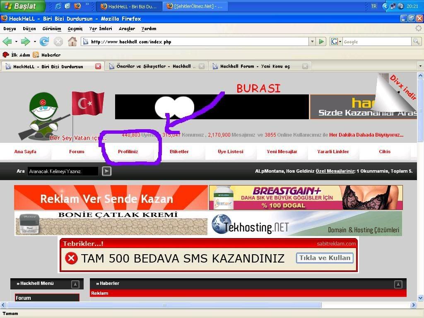Click the Ana Sayfa nav link
This screenshot has width=424, height=318.
pyautogui.click(x=25, y=152)
